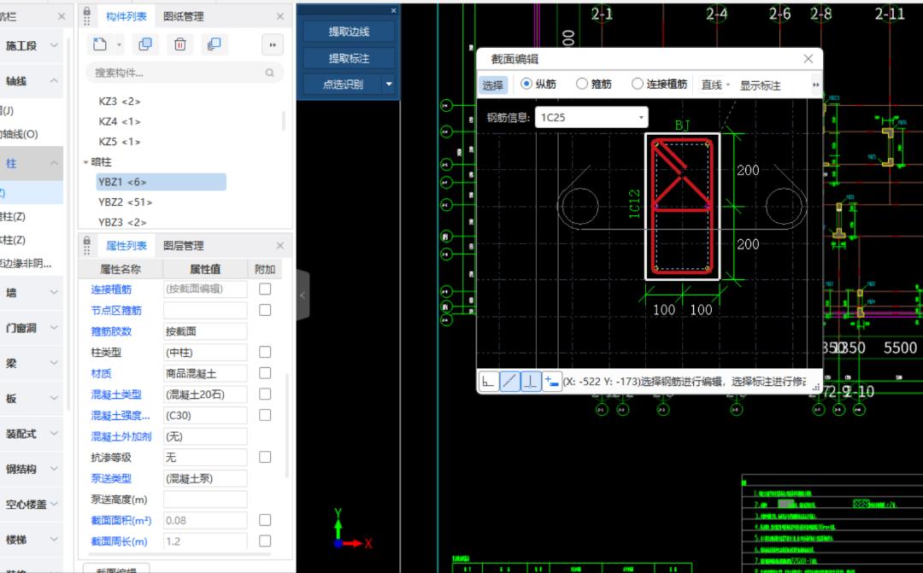The height and width of the screenshot is (573, 923).
Task: Click the search magnifier icon
Action: point(269,73)
